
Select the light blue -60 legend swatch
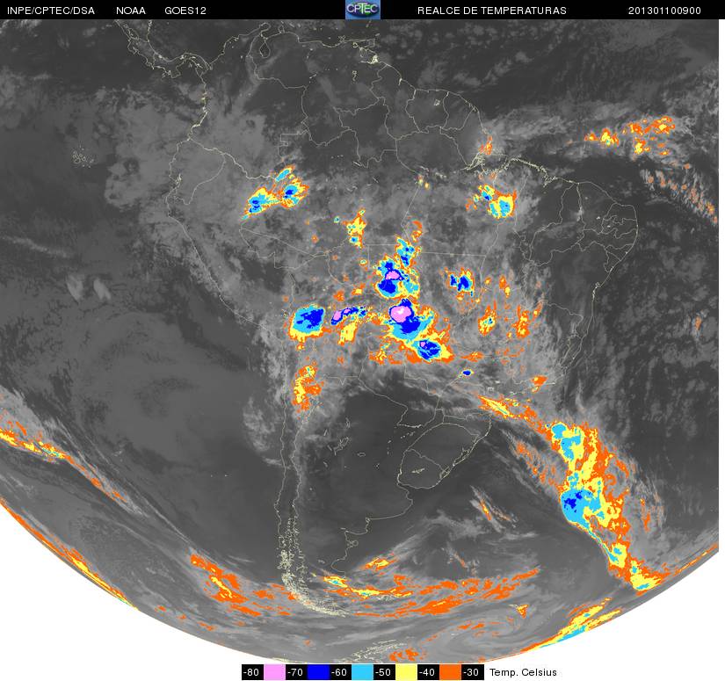click(362, 672)
